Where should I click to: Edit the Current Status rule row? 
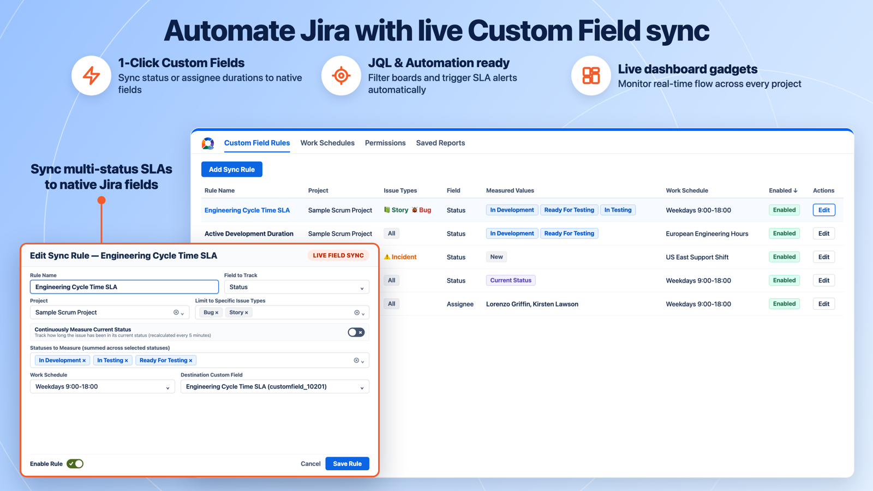824,280
